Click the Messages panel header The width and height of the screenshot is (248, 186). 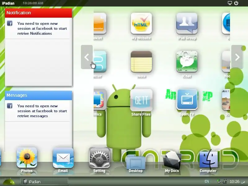(x=38, y=95)
